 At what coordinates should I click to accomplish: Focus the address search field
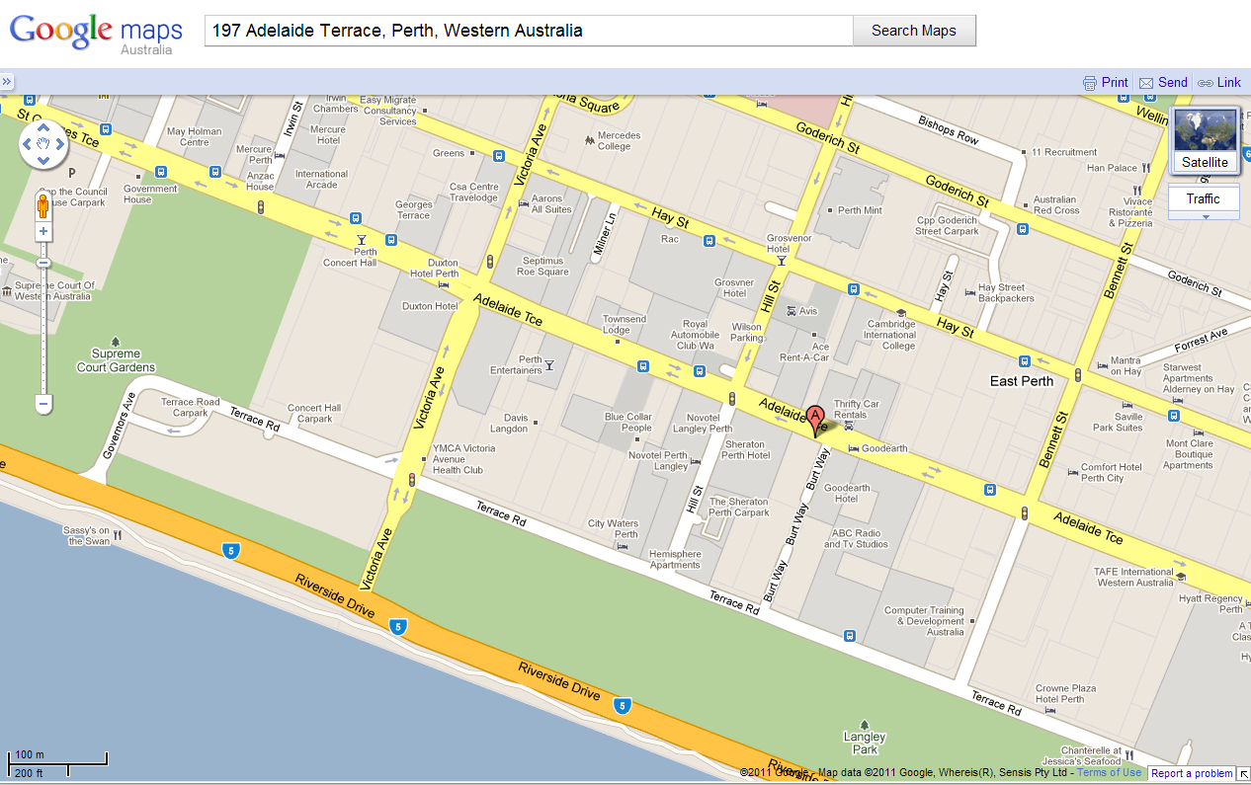(529, 31)
